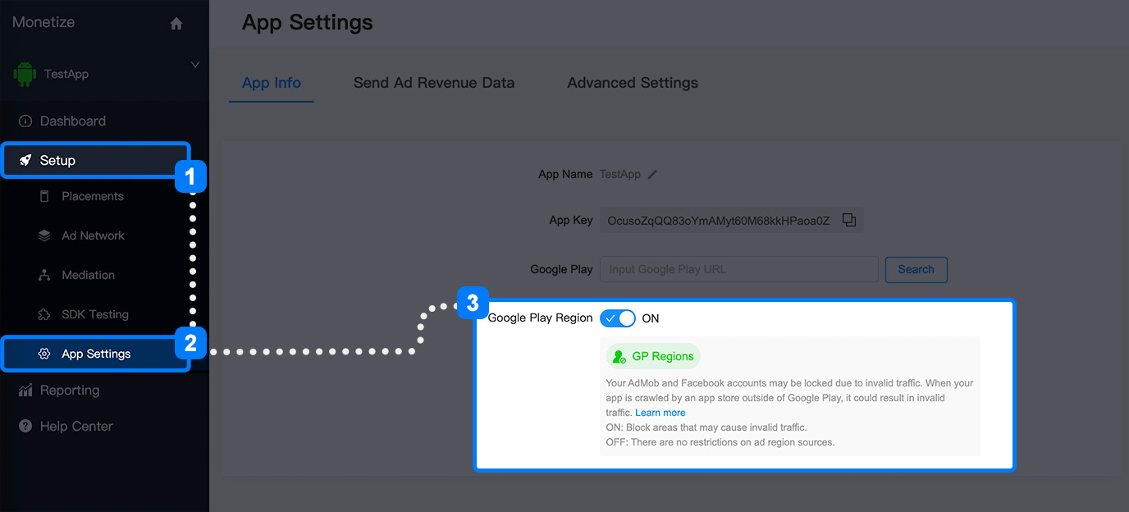The width and height of the screenshot is (1129, 512).
Task: Collapse the Setup menu section
Action: point(95,160)
